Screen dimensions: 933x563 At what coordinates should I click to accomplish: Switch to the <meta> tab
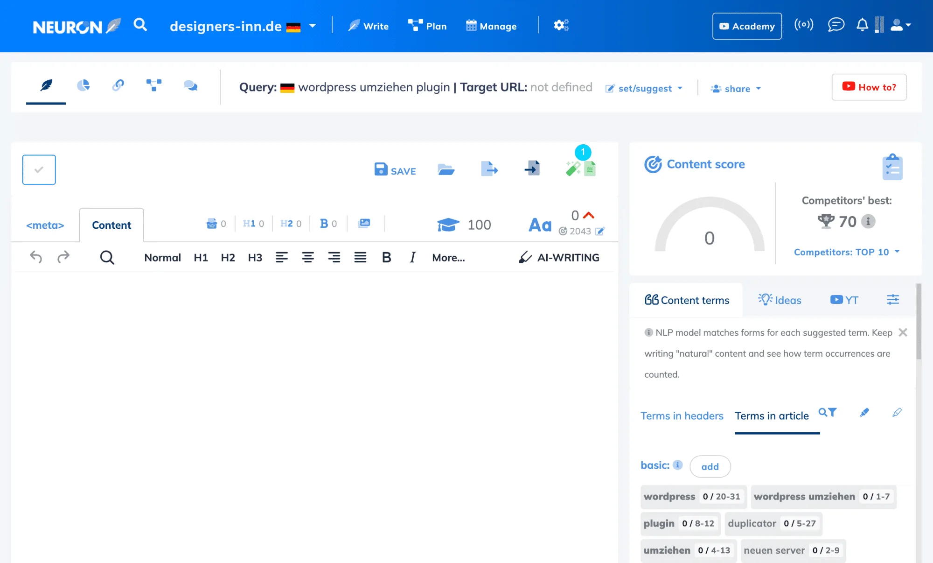[45, 225]
